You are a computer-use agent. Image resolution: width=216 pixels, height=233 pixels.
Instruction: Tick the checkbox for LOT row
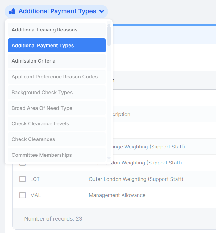pos(23,179)
